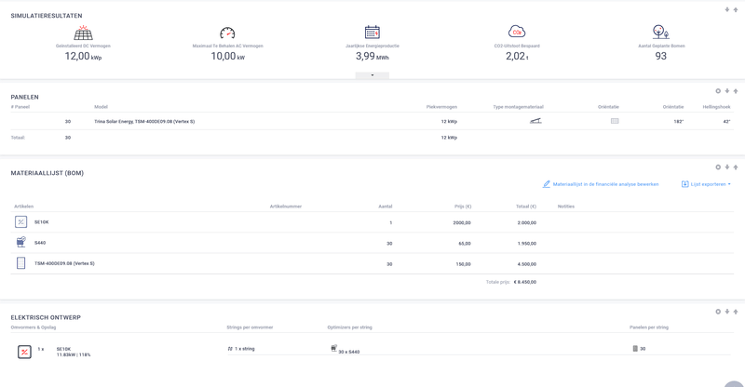This screenshot has width=745, height=387.
Task: Click the 93 planted trees value
Action: 660,56
